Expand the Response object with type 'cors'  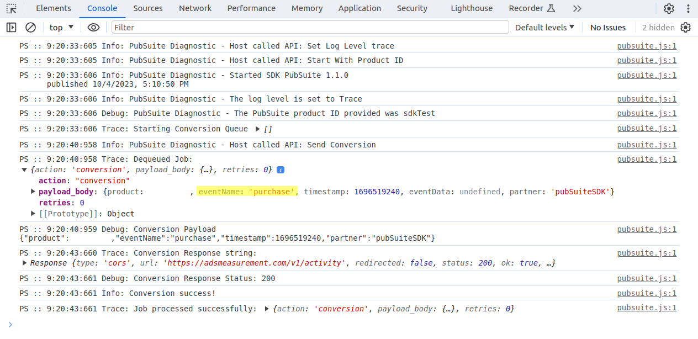pos(24,263)
